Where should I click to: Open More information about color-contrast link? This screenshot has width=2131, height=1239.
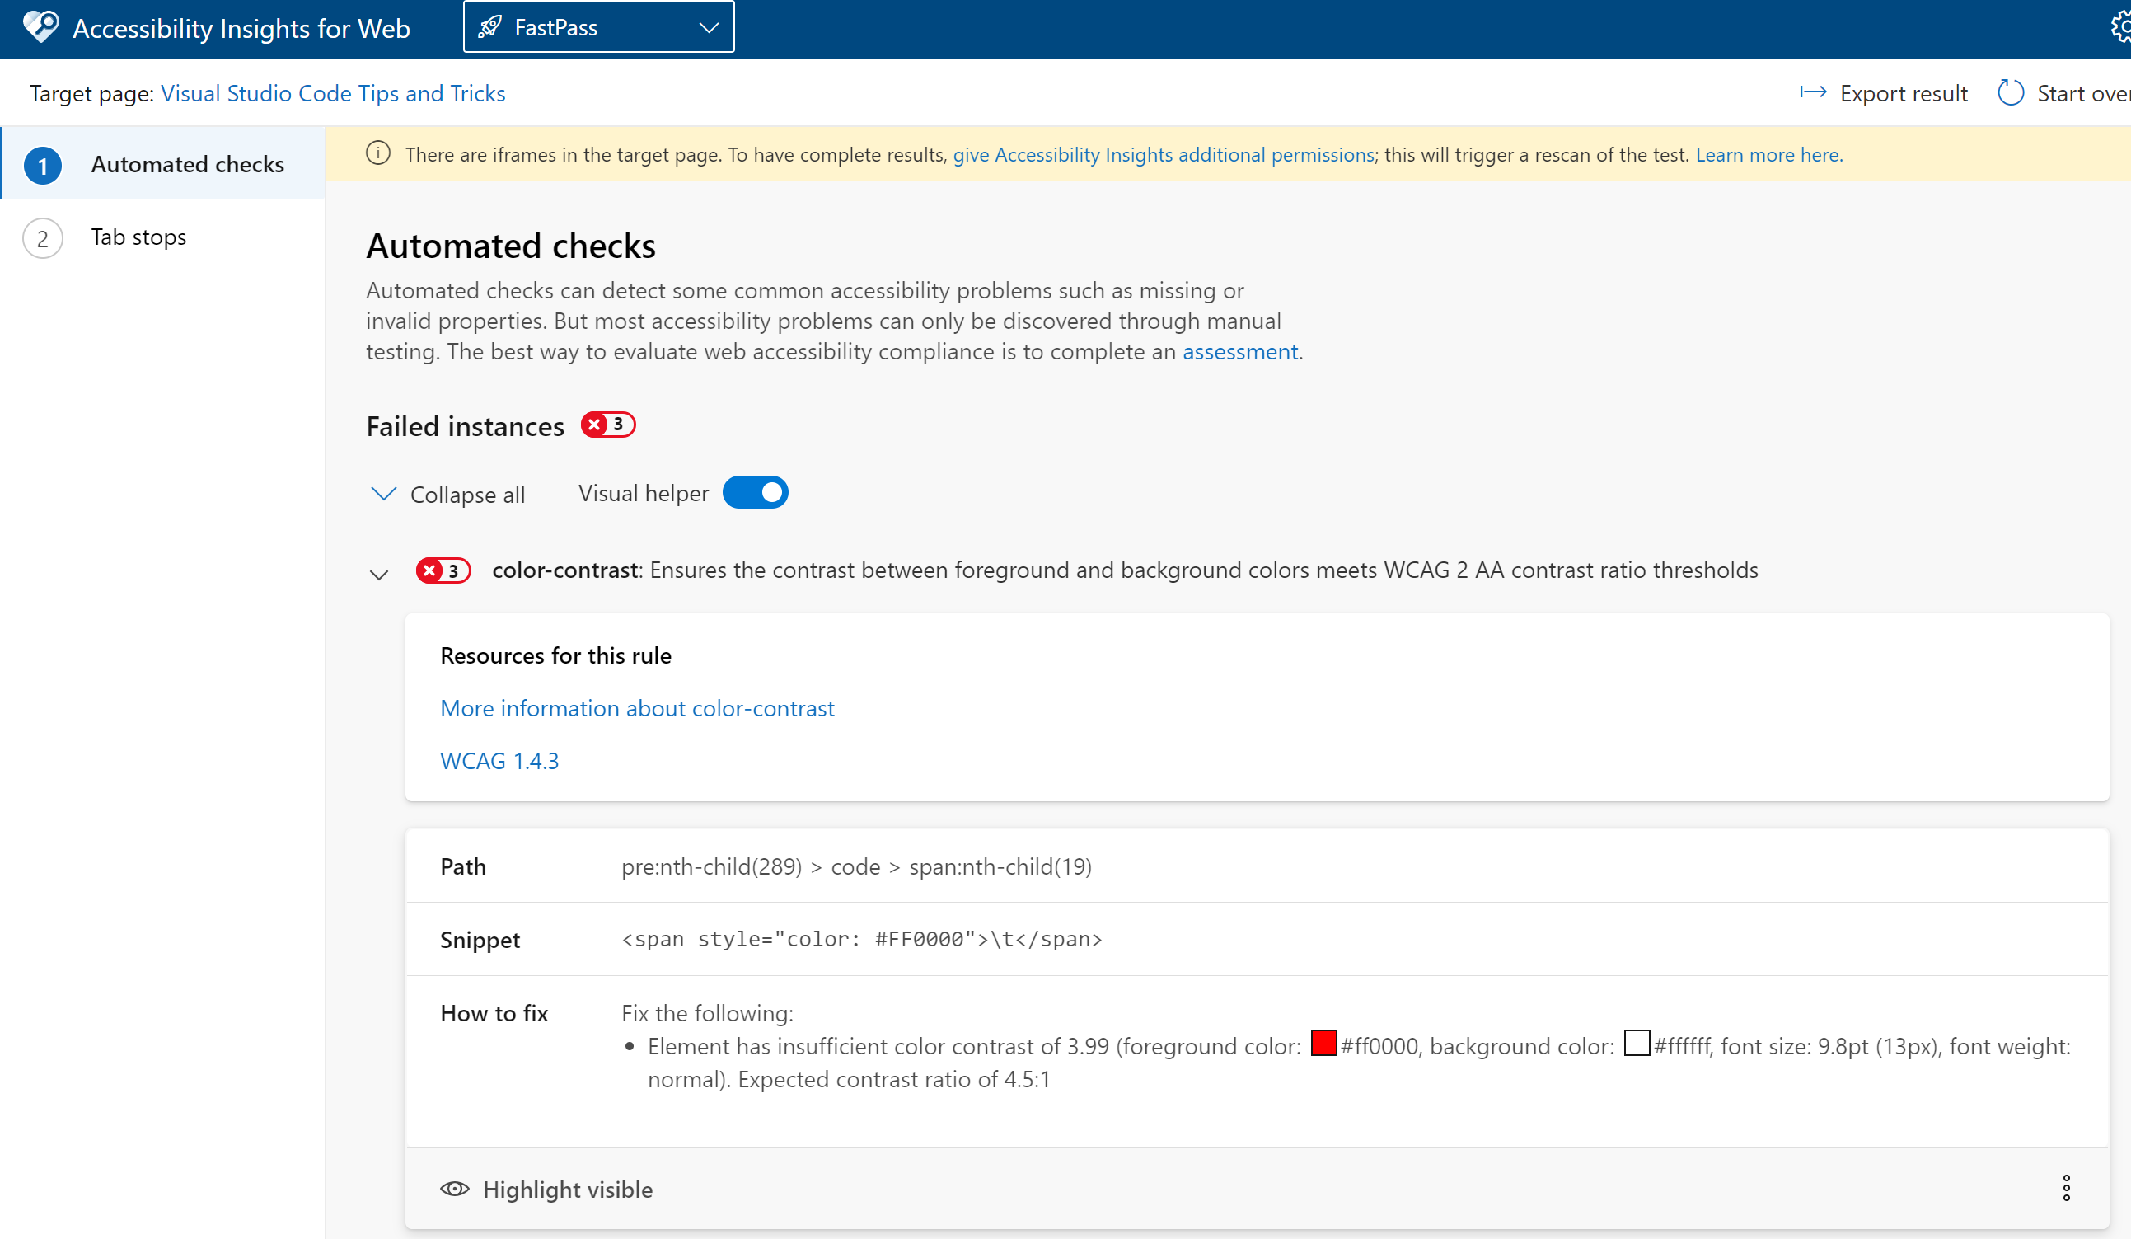[x=637, y=708]
